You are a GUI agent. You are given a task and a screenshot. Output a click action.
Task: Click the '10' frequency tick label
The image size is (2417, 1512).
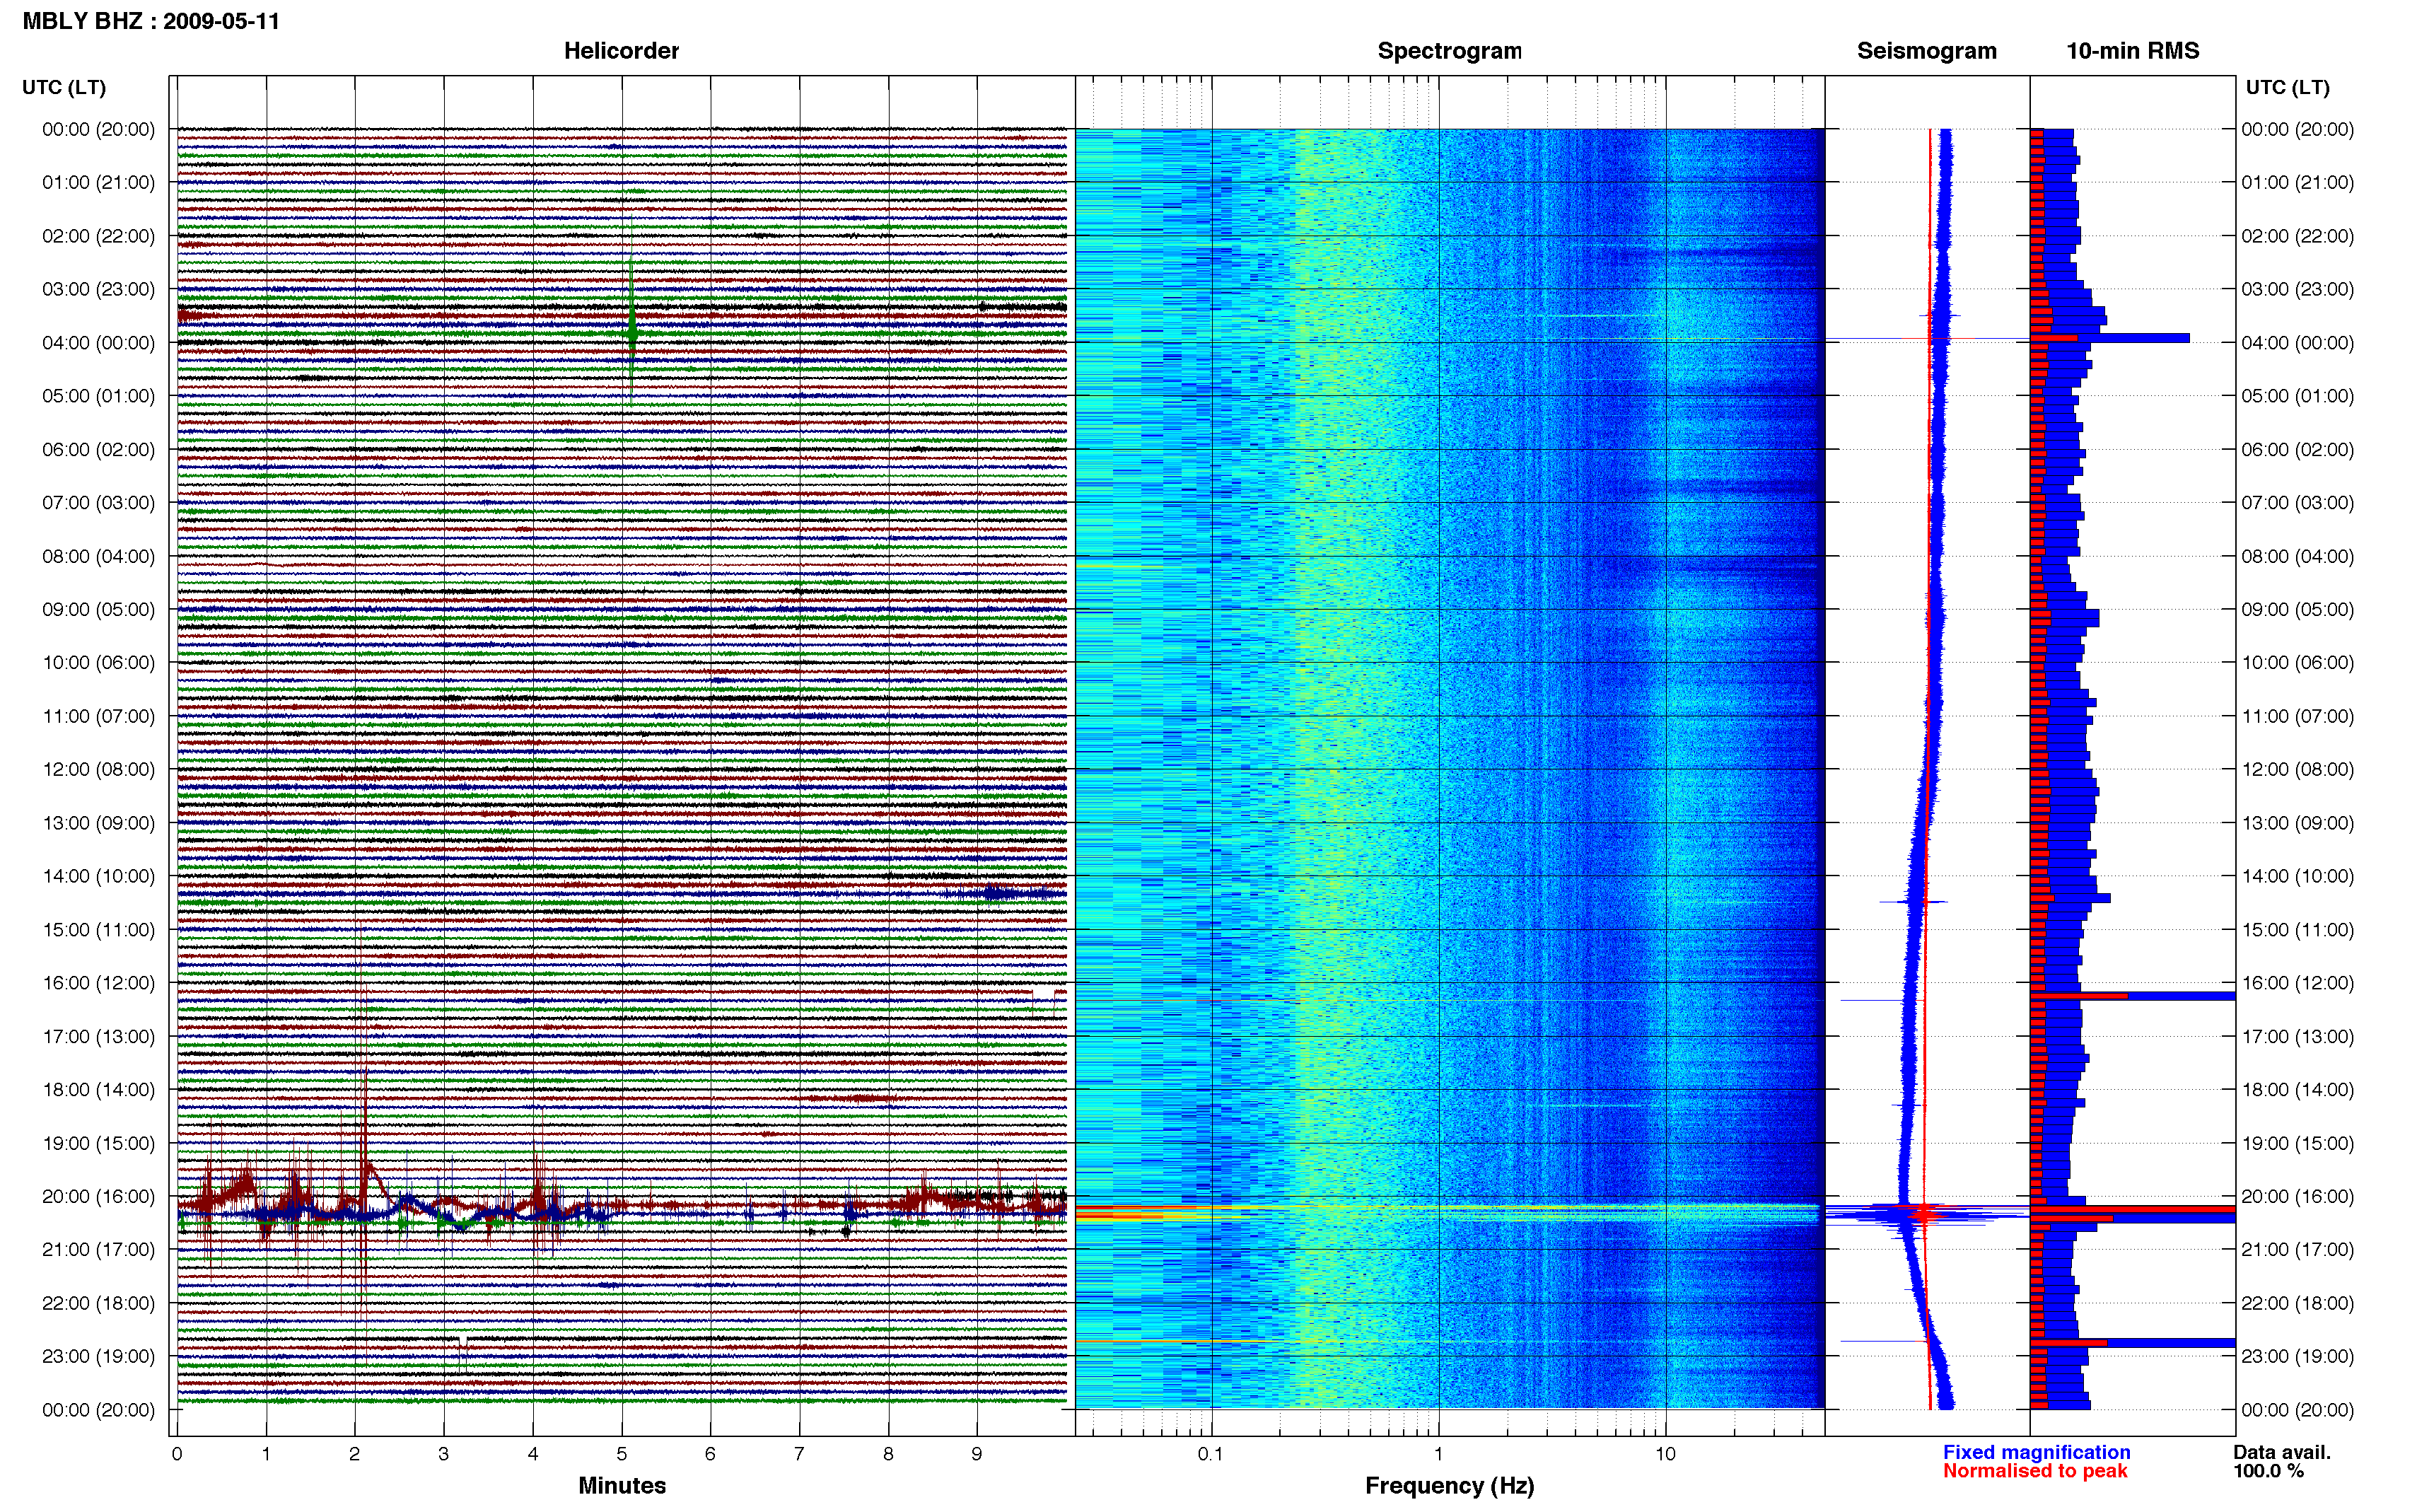coord(1665,1454)
